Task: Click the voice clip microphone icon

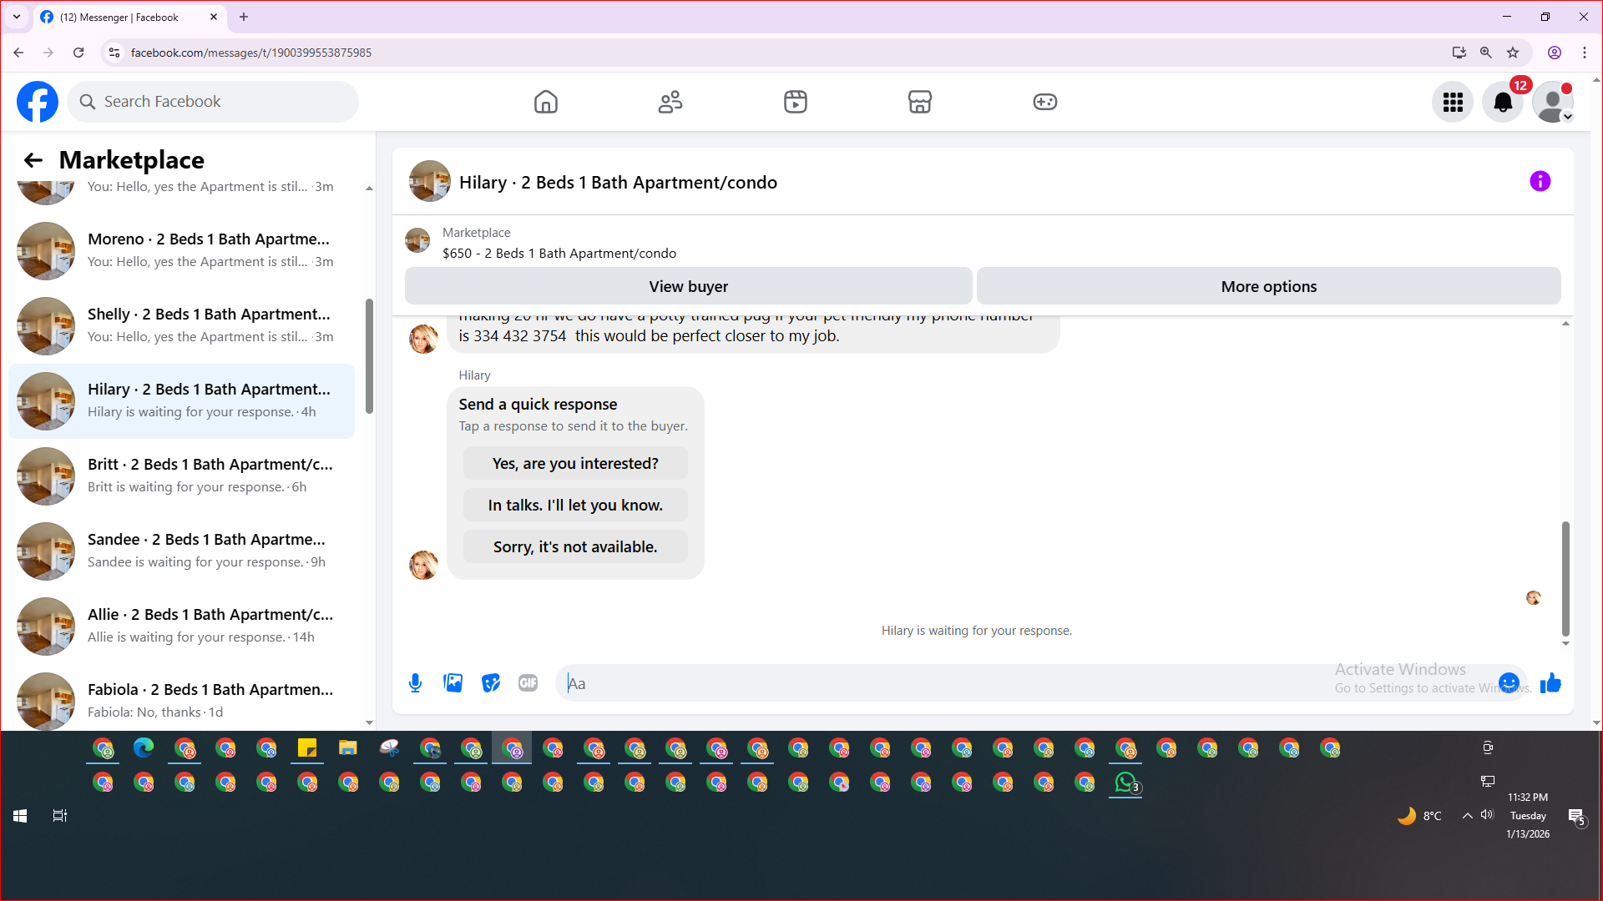Action: 415,683
